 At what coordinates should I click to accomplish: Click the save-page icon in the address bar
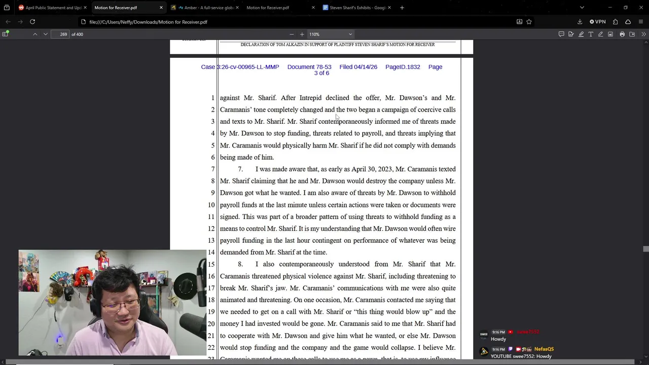519,22
